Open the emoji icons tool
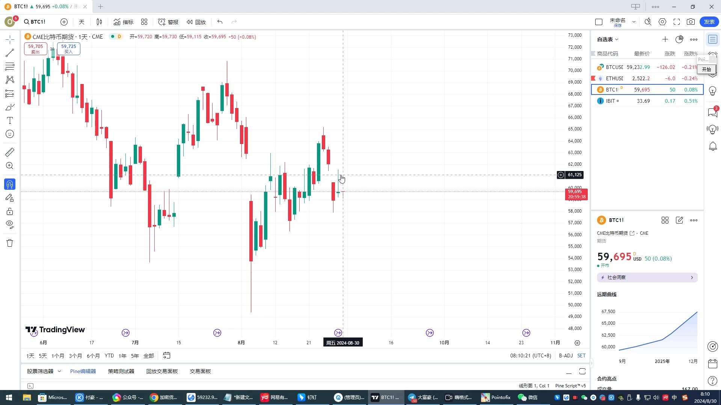This screenshot has height=405, width=721. point(10,134)
